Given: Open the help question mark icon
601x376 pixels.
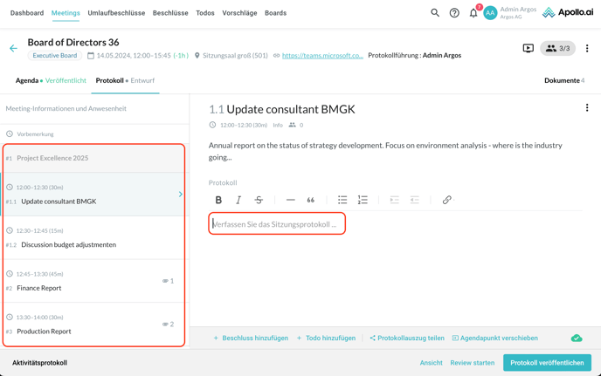Looking at the screenshot, I should tap(454, 13).
